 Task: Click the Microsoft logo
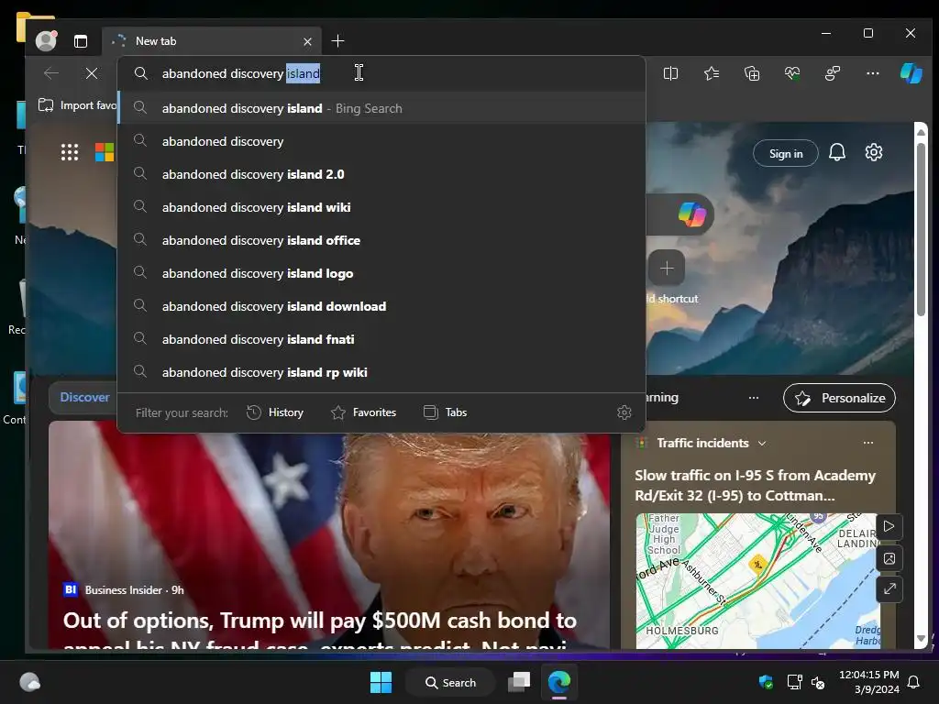point(105,152)
